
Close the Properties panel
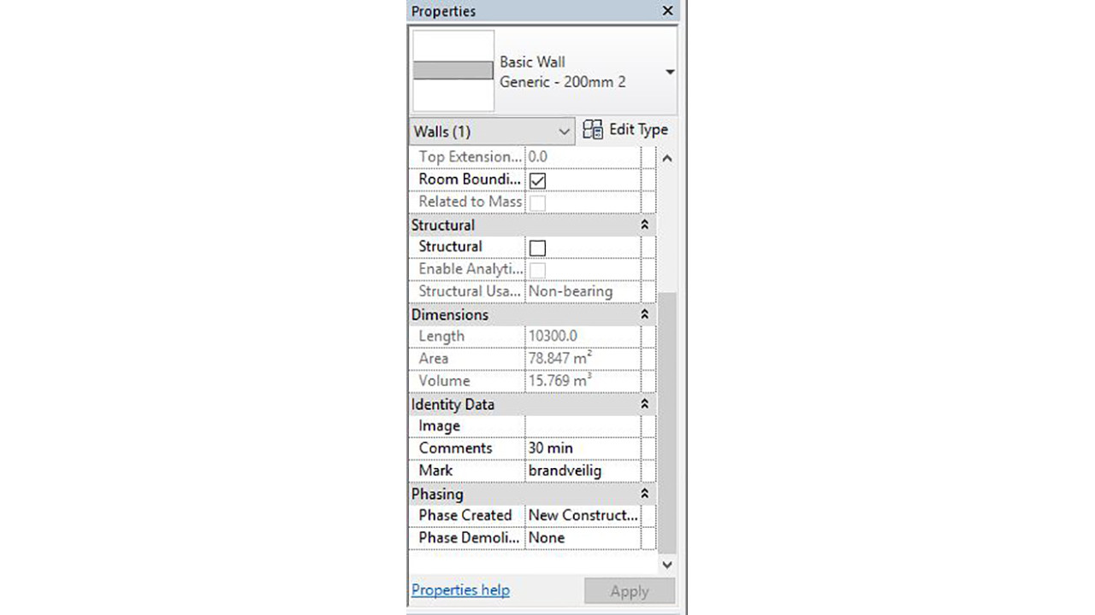pyautogui.click(x=667, y=11)
